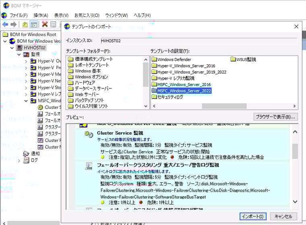Open the 操作(A) menu

click(41, 15)
